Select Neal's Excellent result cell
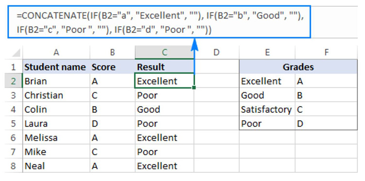 tap(164, 166)
